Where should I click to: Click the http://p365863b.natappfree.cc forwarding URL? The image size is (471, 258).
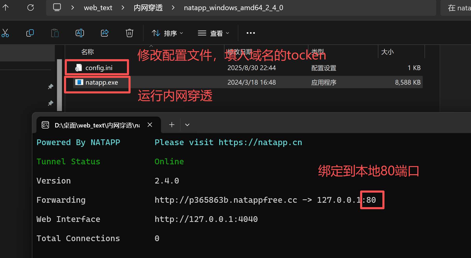226,200
